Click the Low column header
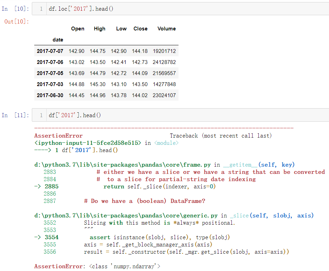329x271 pixels. [x=121, y=29]
